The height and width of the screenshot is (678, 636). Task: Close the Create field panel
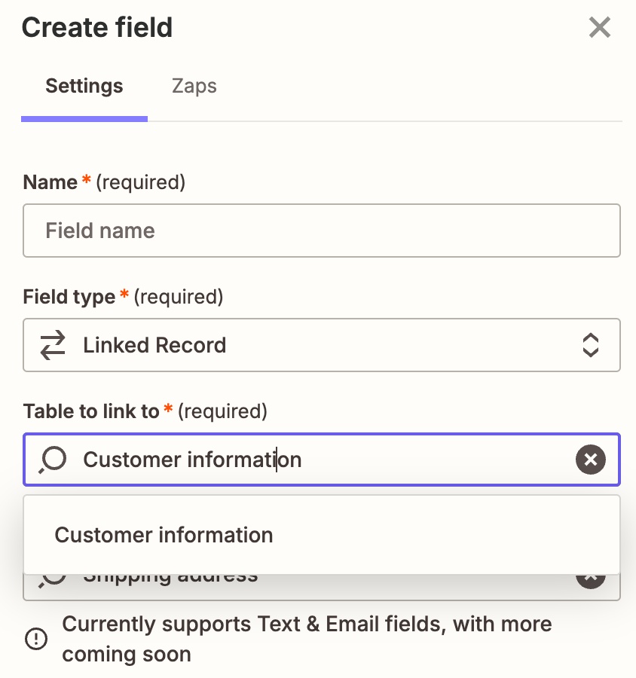pos(600,27)
